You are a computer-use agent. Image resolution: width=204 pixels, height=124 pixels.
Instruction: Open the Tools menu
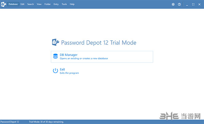click(64, 4)
